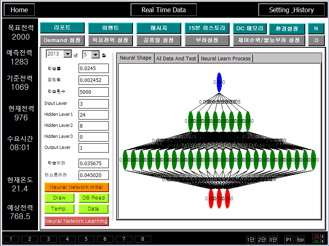This screenshot has height=246, width=329.
Task: Click the iterations field 5000
Action: (x=94, y=92)
